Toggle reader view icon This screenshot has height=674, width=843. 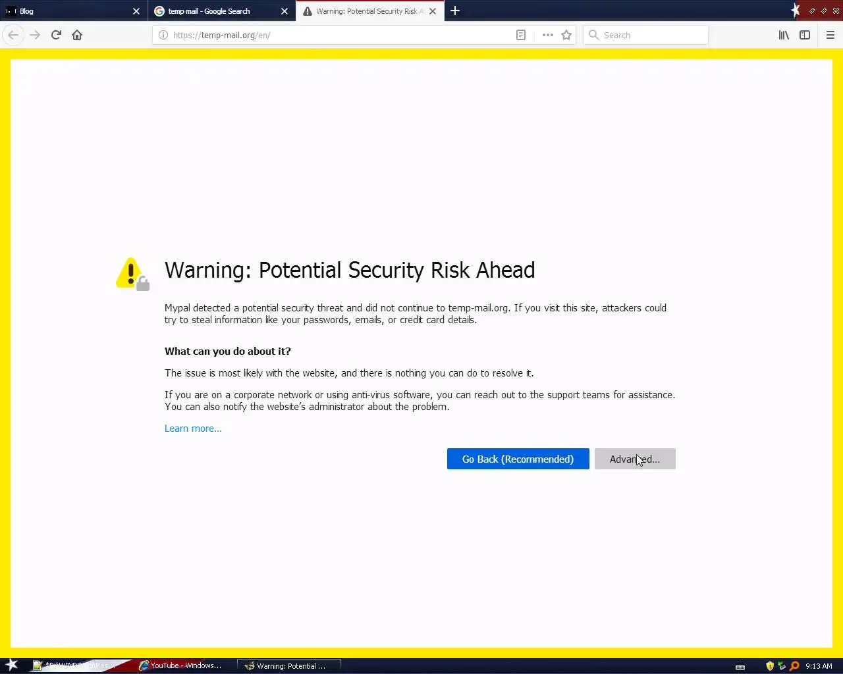521,35
